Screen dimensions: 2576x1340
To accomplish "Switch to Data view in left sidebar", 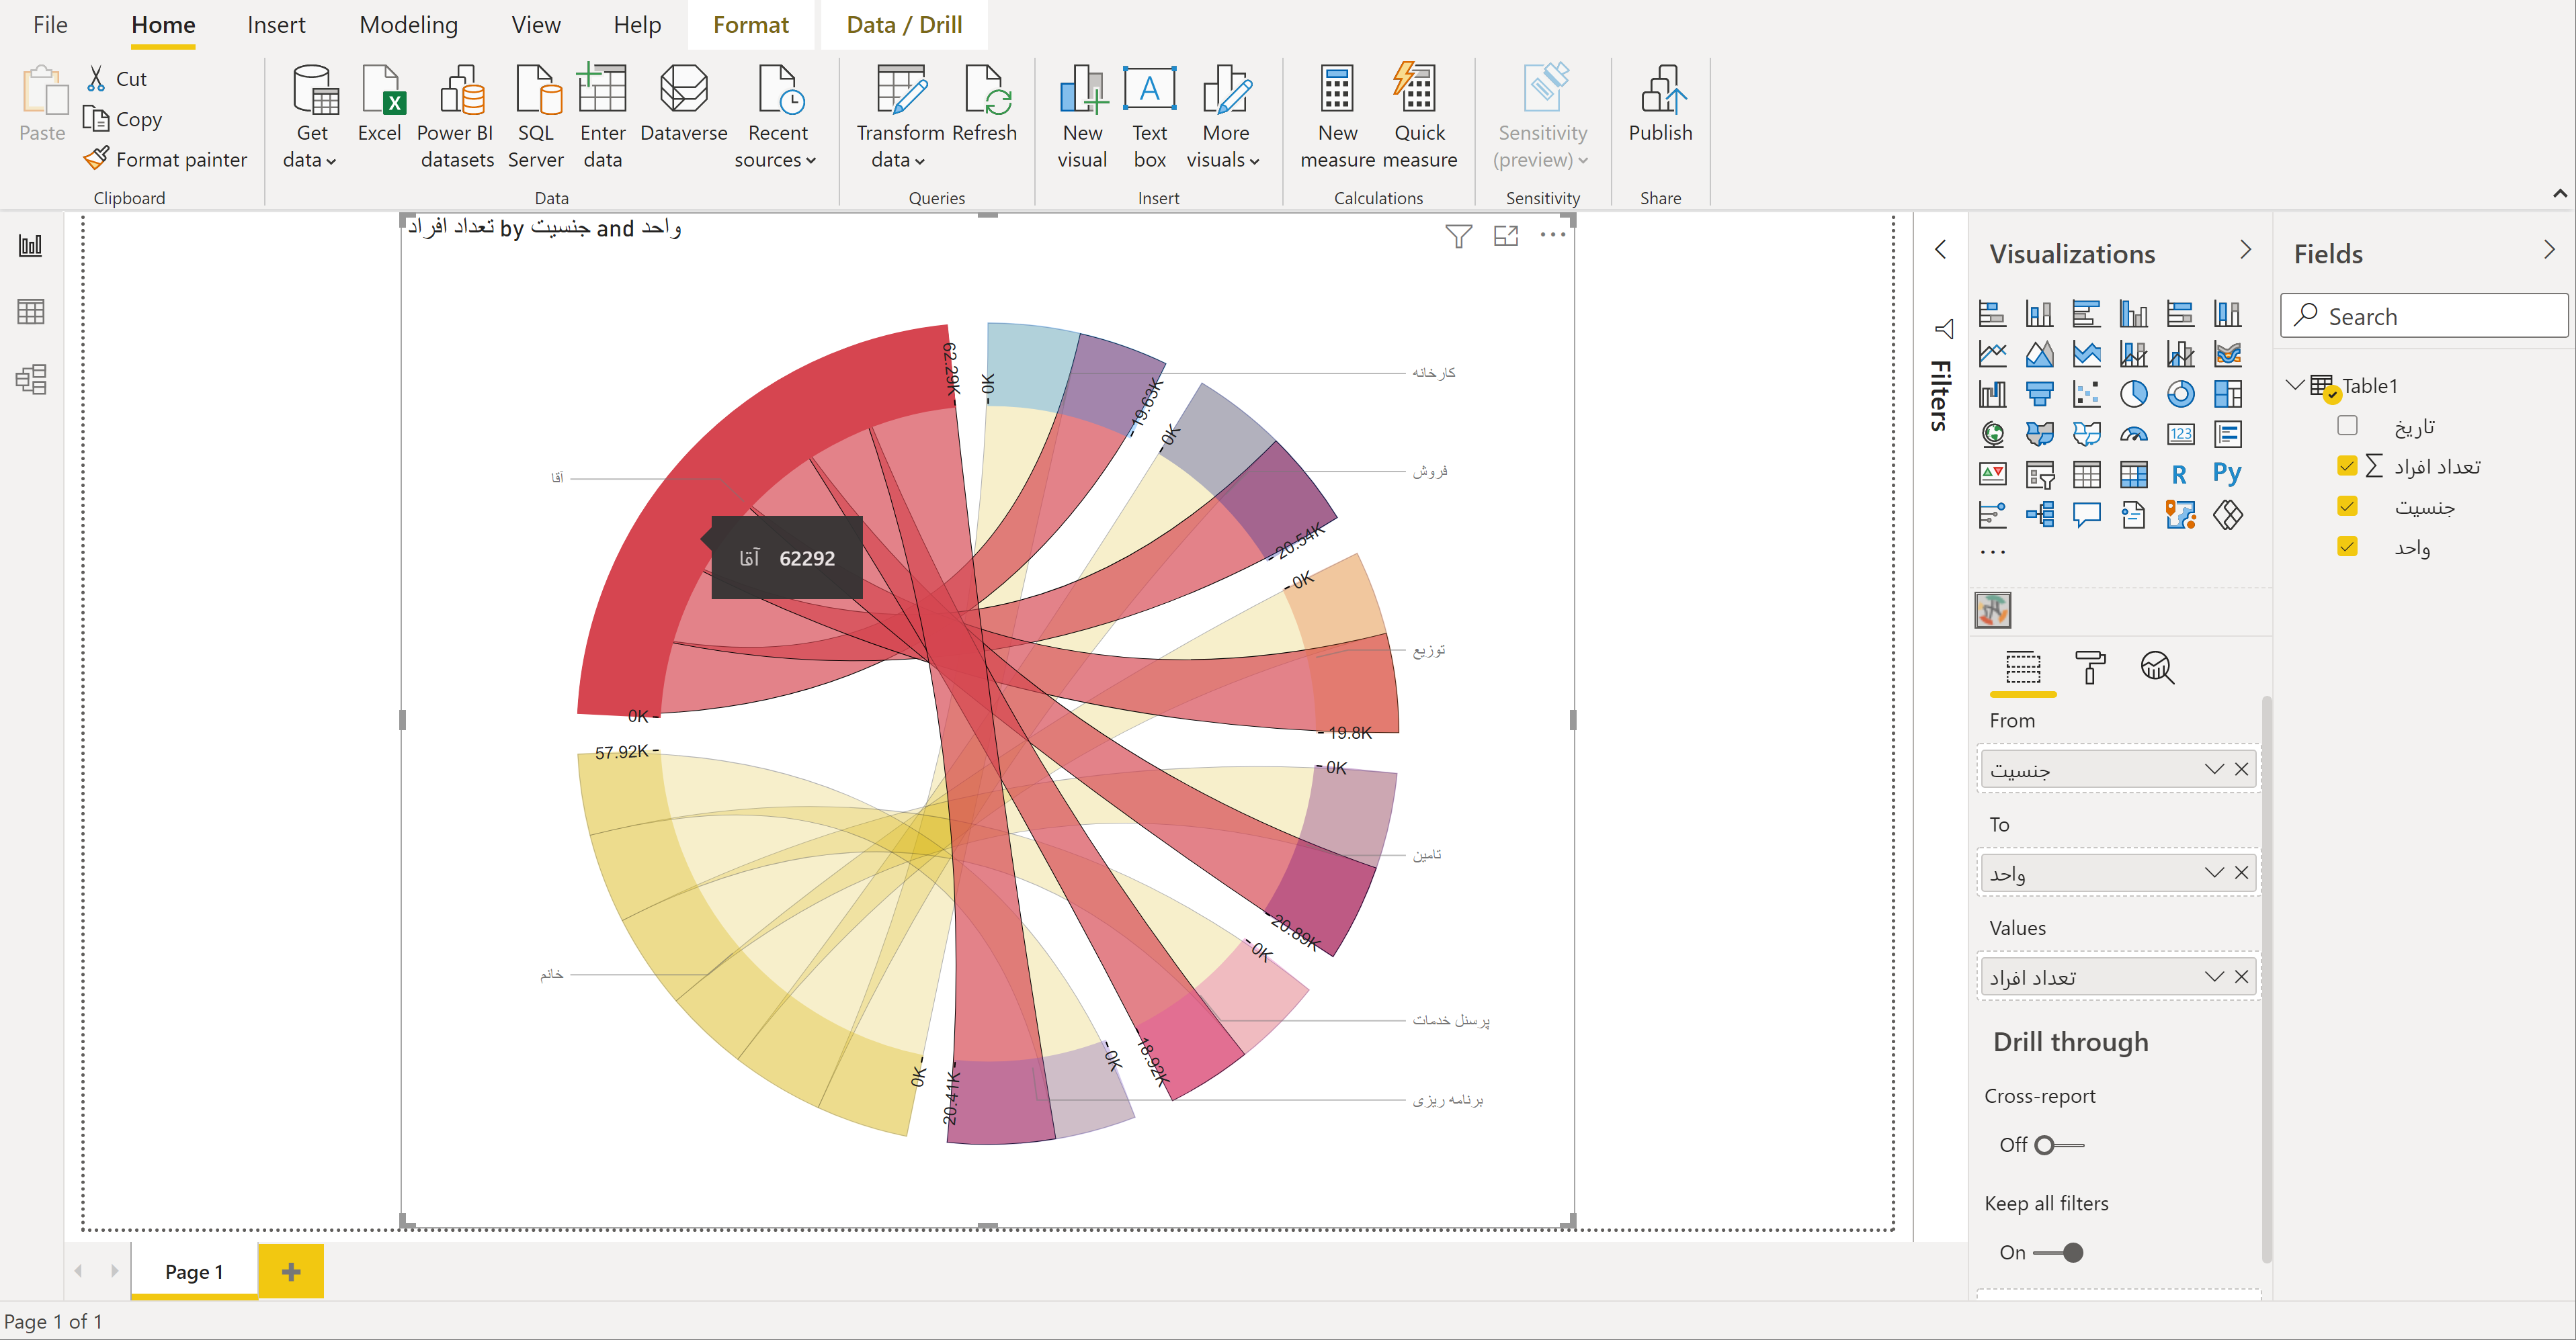I will click(x=31, y=312).
